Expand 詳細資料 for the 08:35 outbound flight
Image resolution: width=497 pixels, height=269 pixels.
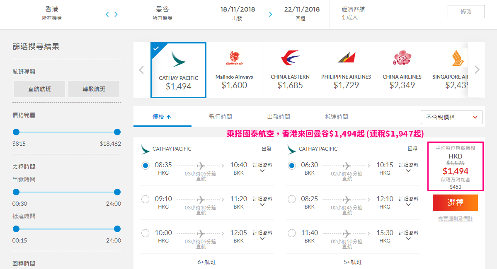[262, 168]
